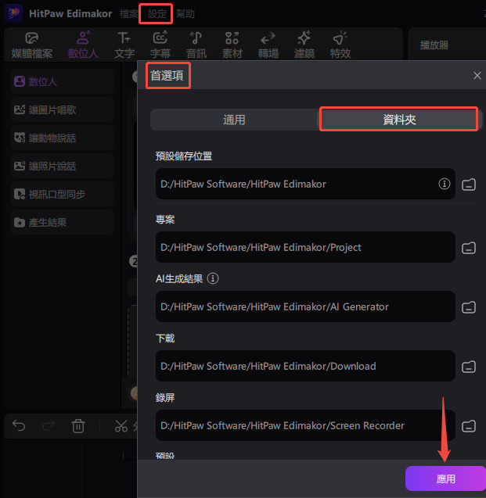
Task: Browse folder for 錄屏 path
Action: click(x=469, y=426)
